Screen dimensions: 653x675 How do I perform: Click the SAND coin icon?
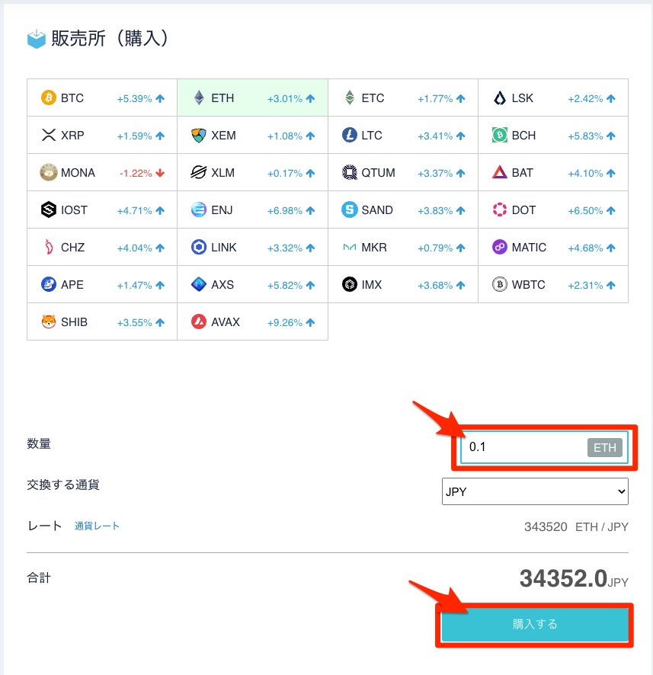[x=349, y=210]
